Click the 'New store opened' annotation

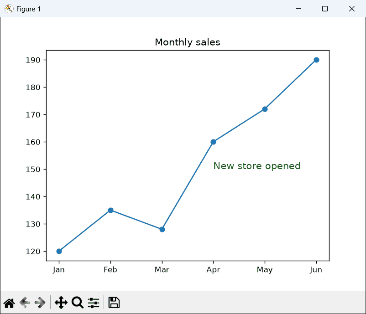click(257, 166)
